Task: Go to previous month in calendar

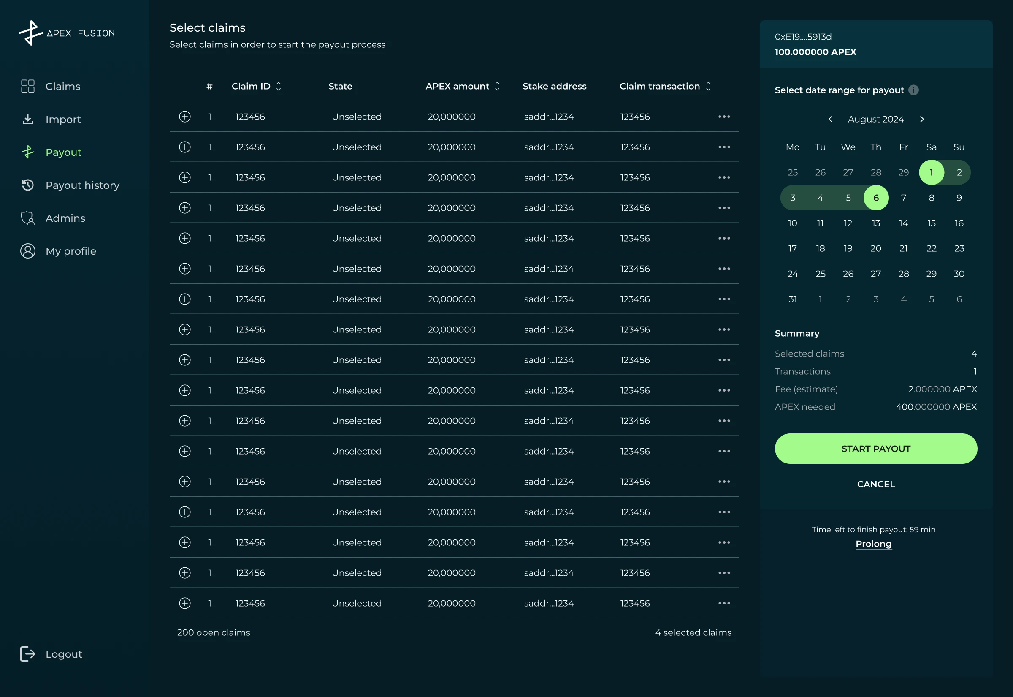Action: pyautogui.click(x=830, y=119)
